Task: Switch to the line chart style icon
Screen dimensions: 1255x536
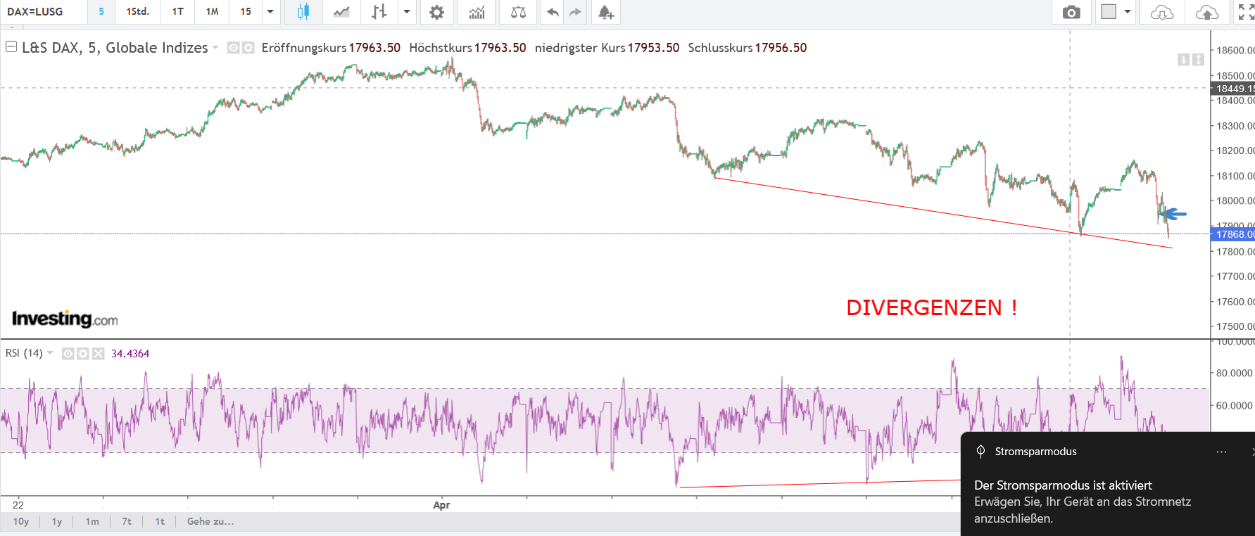Action: click(x=341, y=12)
